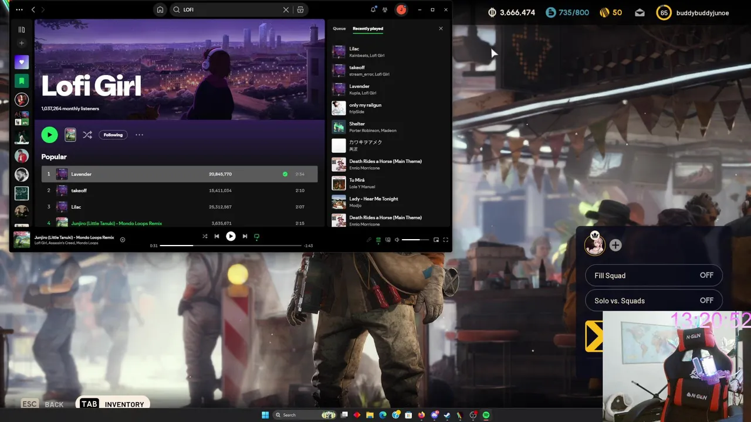Open Firefox from the taskbar
Screen dimensions: 751x422
pos(421,415)
